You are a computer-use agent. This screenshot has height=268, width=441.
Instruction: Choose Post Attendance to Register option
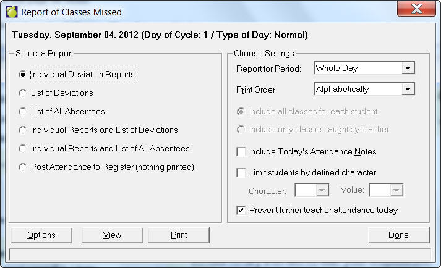23,167
